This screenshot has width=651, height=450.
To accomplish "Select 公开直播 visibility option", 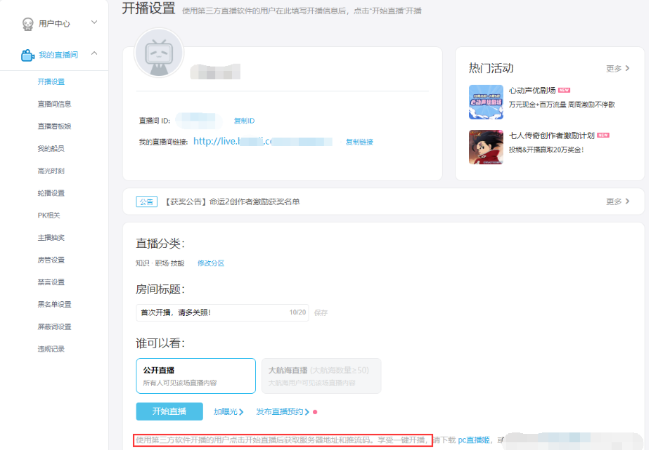I will point(195,376).
